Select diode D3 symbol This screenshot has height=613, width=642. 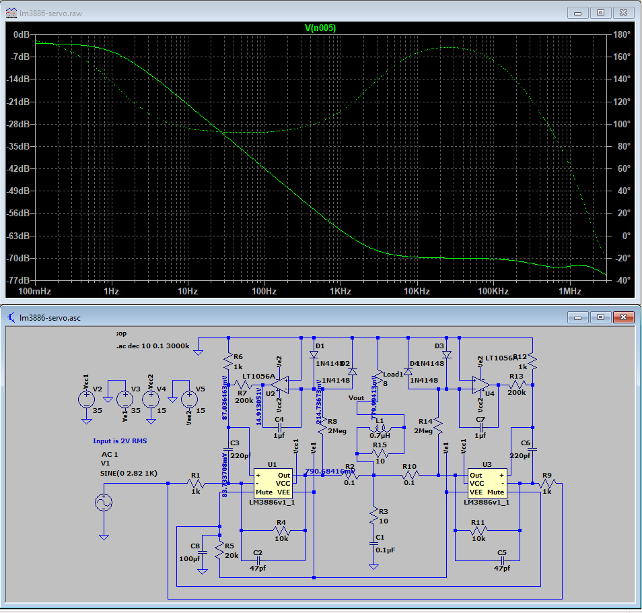coord(447,355)
